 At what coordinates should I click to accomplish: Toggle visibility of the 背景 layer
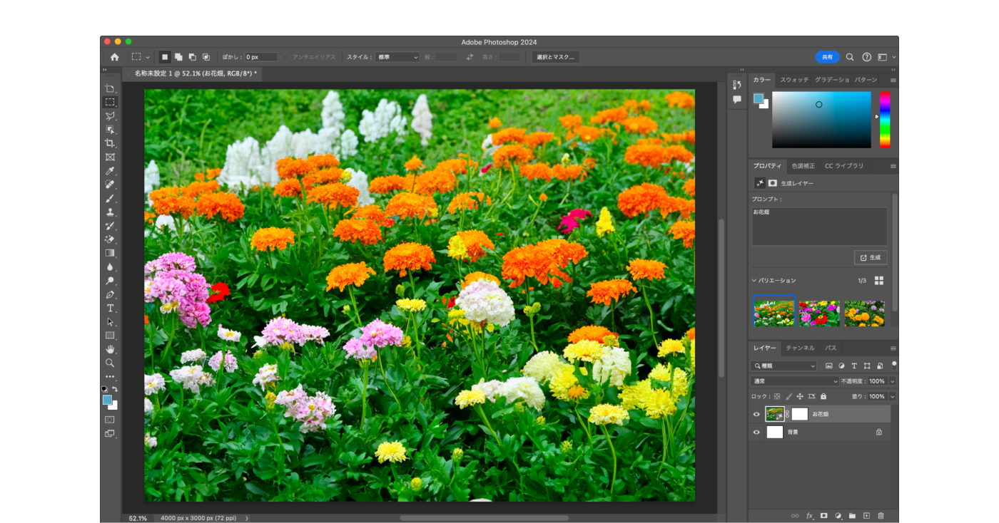point(756,432)
